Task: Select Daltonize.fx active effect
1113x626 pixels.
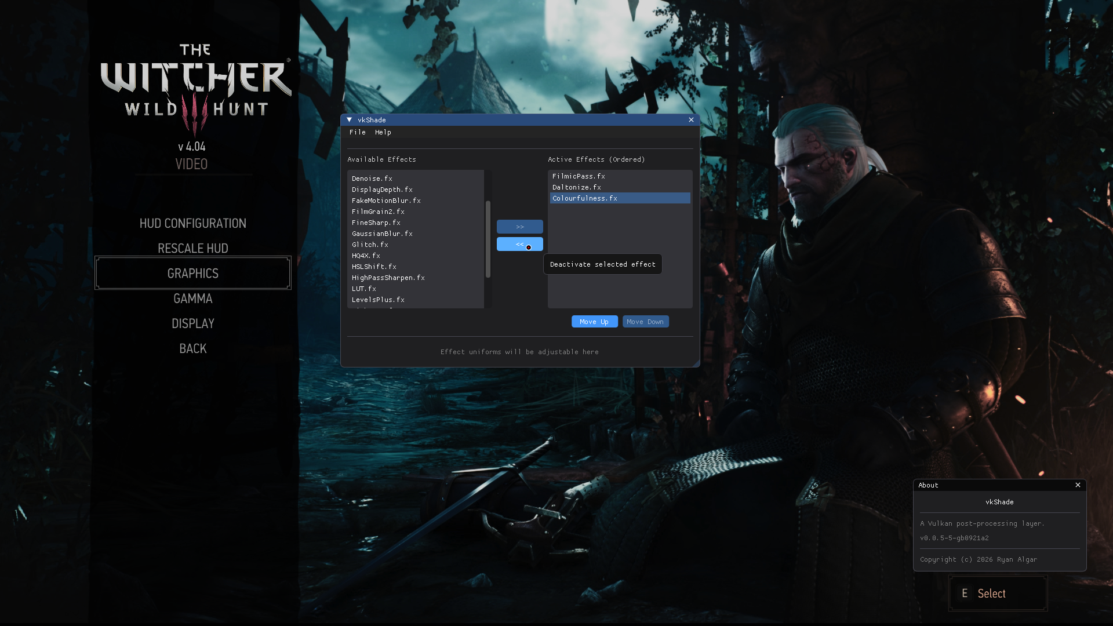Action: pos(576,187)
